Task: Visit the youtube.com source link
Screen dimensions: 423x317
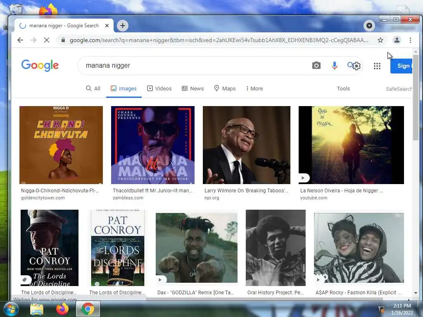Action: (x=314, y=198)
